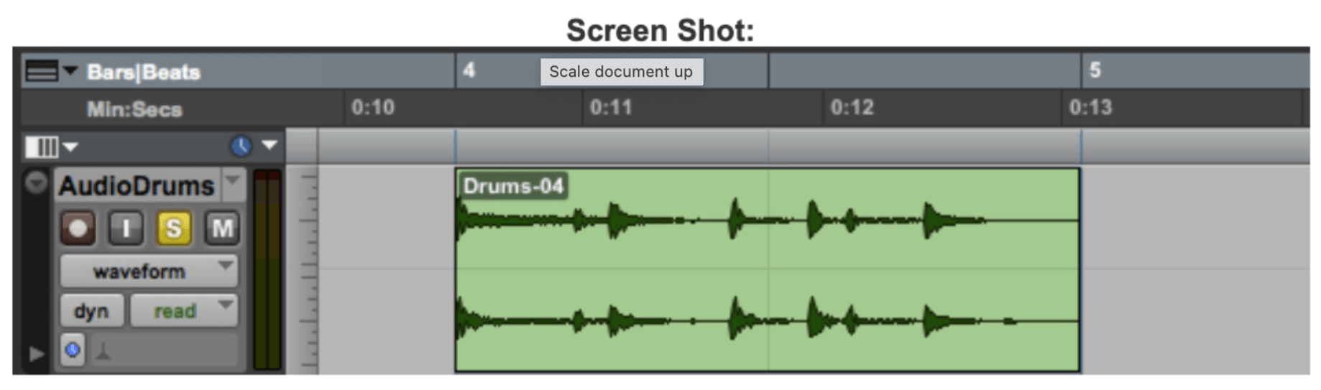Click the track timebase selector icon

pos(73,350)
